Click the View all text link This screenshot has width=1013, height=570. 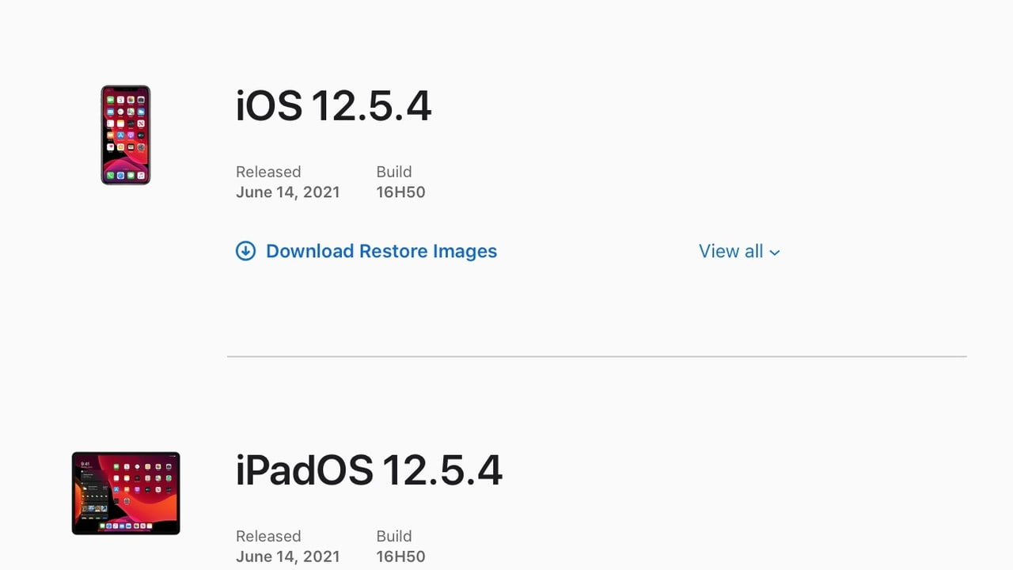tap(730, 251)
